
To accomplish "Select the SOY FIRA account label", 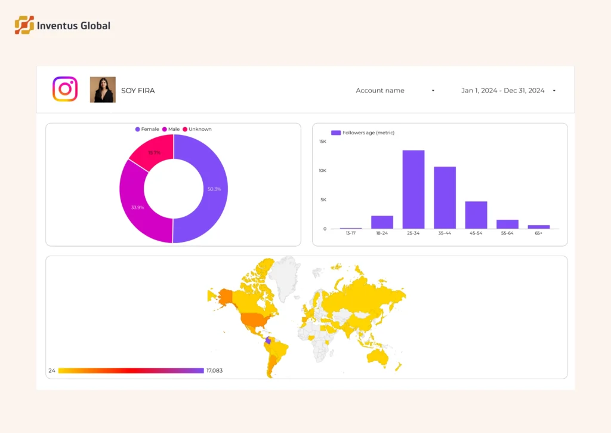I will click(138, 90).
